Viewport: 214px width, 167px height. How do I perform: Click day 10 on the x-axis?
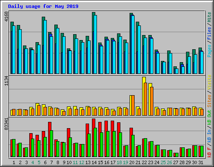pyautogui.click(x=69, y=162)
